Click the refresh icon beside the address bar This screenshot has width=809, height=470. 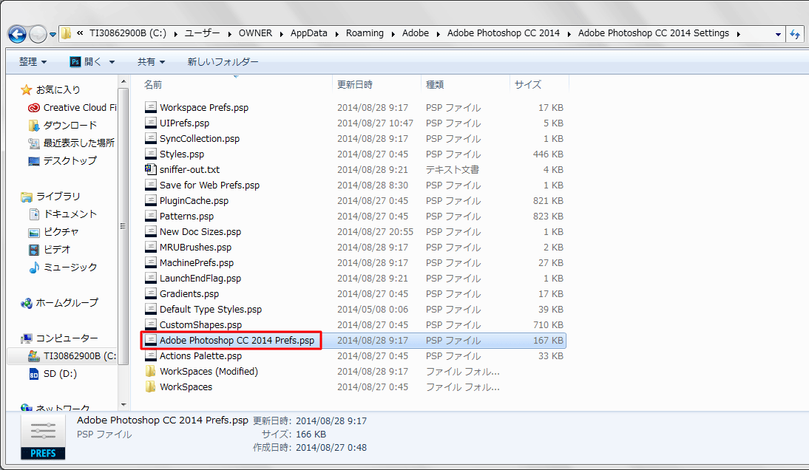[x=795, y=35]
